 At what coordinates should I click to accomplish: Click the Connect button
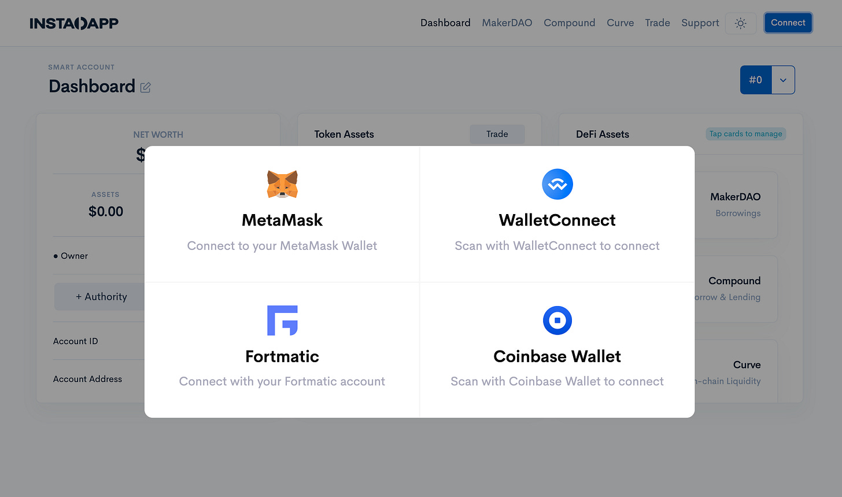click(x=788, y=23)
